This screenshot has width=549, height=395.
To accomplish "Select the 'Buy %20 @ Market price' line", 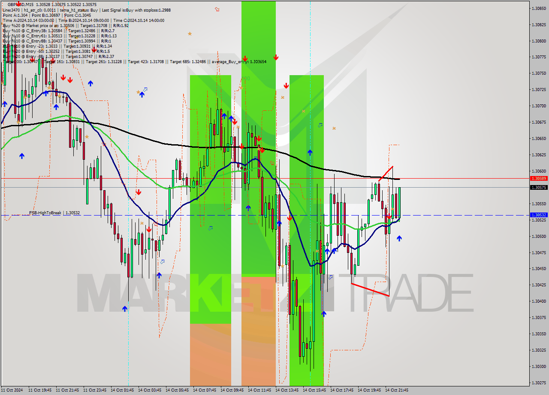I will [x=66, y=25].
